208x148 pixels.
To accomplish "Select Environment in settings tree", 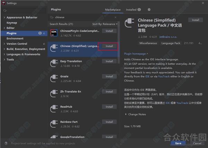I will click(x=15, y=38).
